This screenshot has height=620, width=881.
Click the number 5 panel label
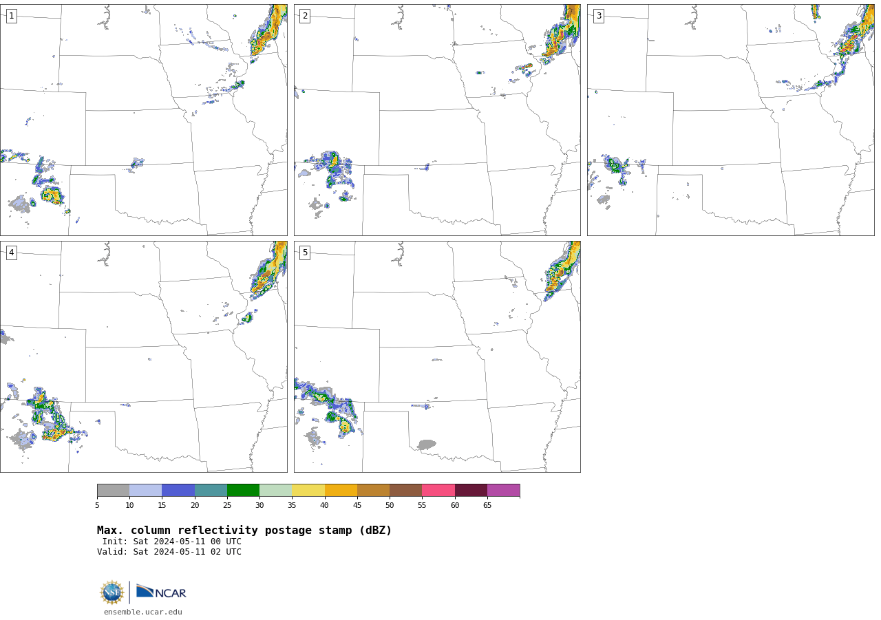305,253
